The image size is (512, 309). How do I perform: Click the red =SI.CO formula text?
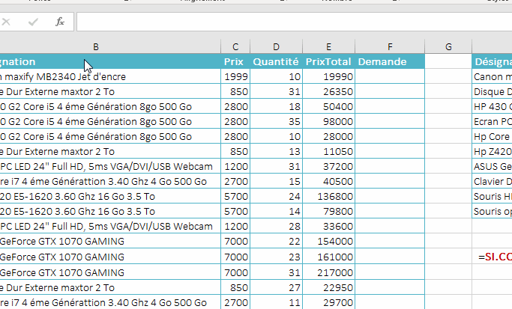[x=495, y=257]
